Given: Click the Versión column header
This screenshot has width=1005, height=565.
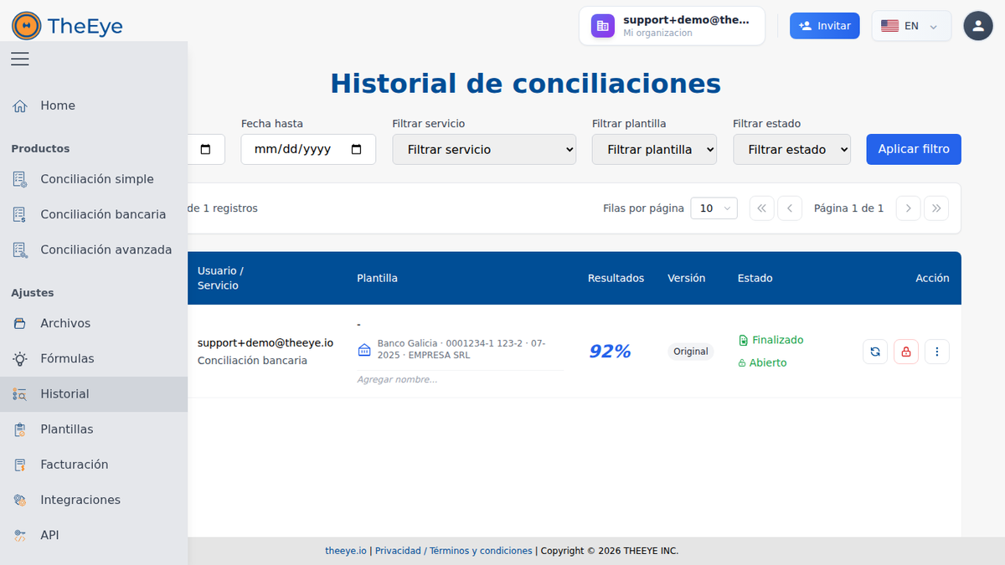Looking at the screenshot, I should pyautogui.click(x=687, y=278).
